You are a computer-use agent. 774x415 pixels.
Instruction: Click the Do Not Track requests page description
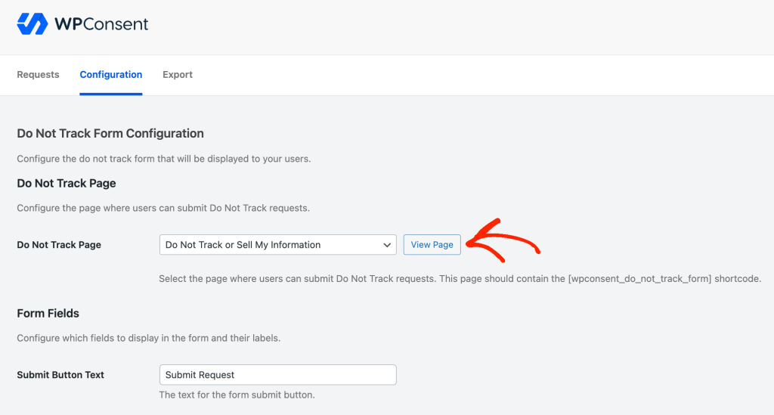click(x=163, y=208)
